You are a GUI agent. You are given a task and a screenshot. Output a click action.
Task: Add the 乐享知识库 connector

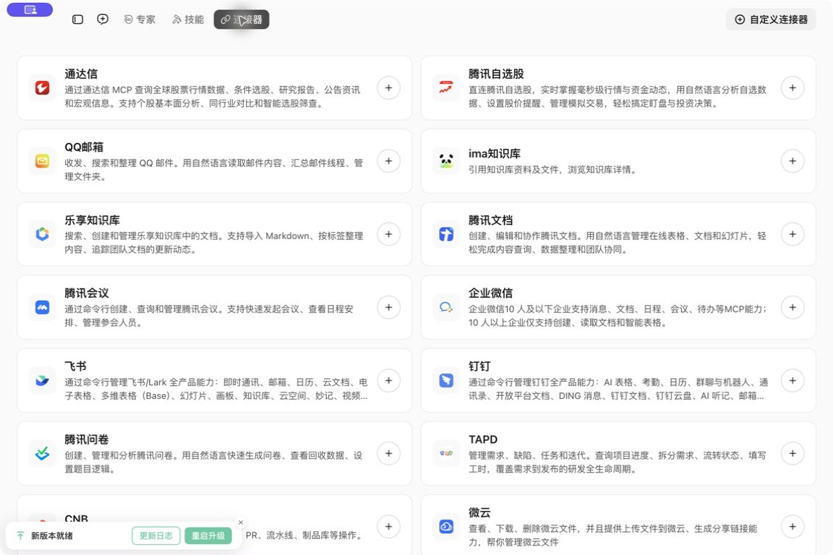389,234
